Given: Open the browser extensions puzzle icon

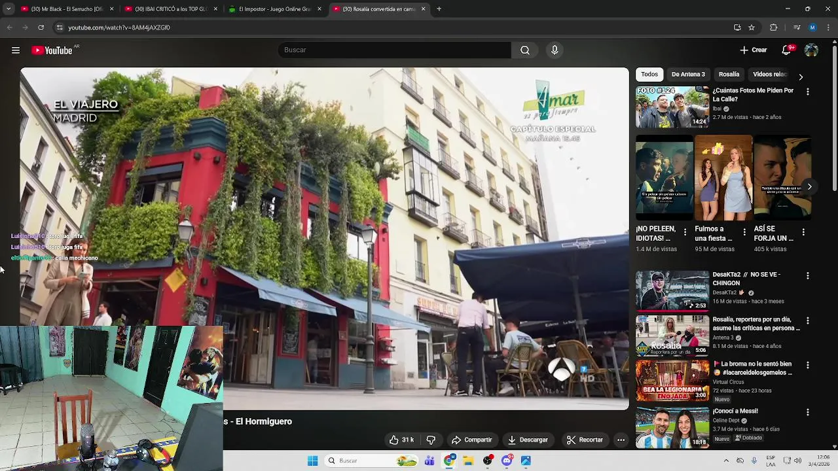Looking at the screenshot, I should [774, 27].
